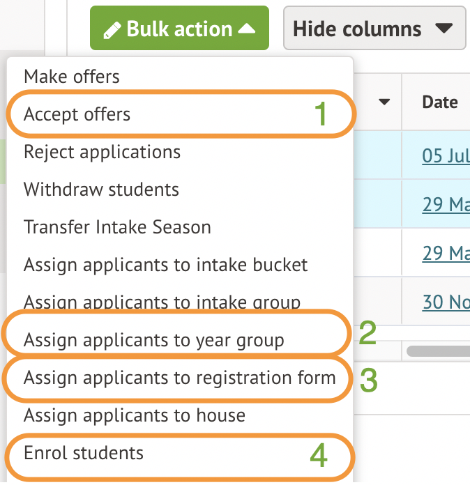
Task: Choose Make offers from the menu
Action: pyautogui.click(x=72, y=77)
